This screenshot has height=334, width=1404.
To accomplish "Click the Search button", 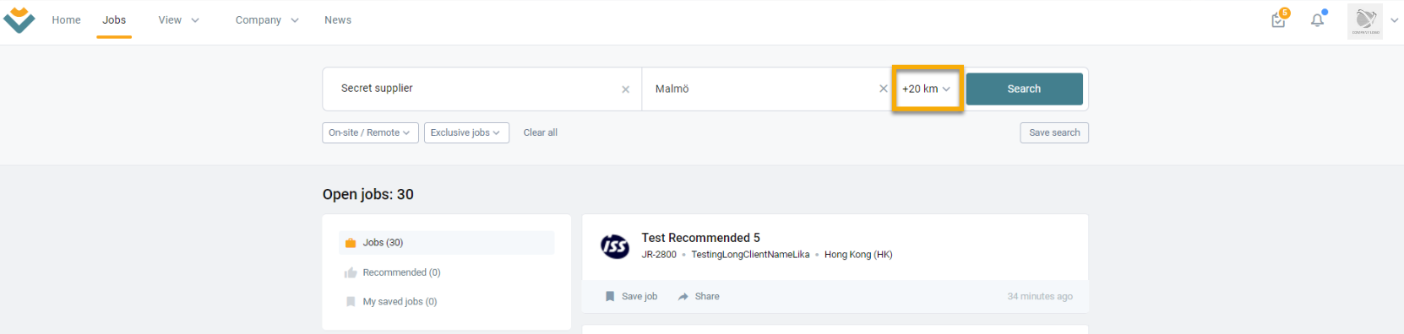I will click(x=1024, y=89).
